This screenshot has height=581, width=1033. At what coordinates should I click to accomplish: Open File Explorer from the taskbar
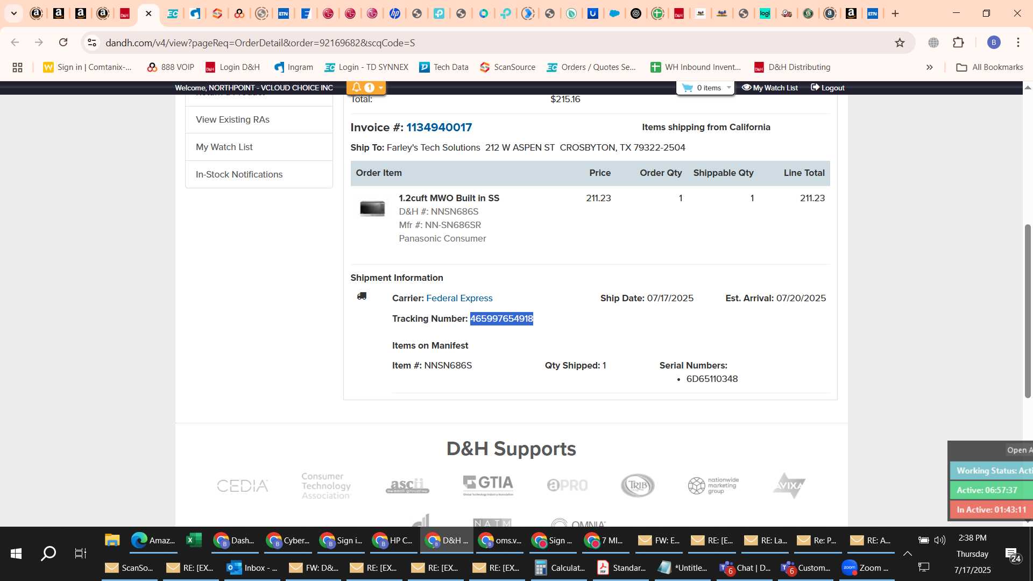(112, 540)
